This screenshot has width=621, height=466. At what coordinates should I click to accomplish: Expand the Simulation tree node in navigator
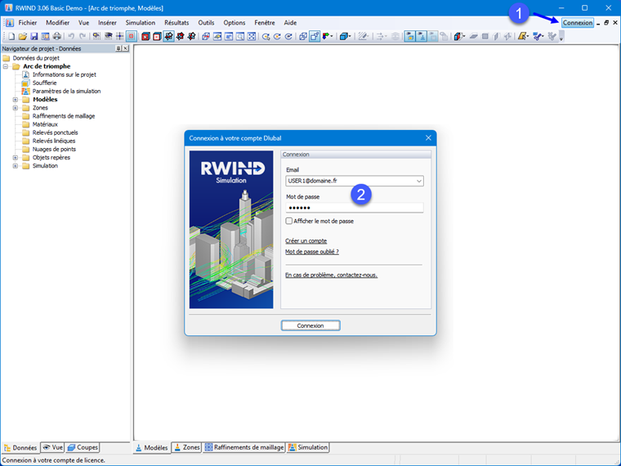tap(15, 166)
